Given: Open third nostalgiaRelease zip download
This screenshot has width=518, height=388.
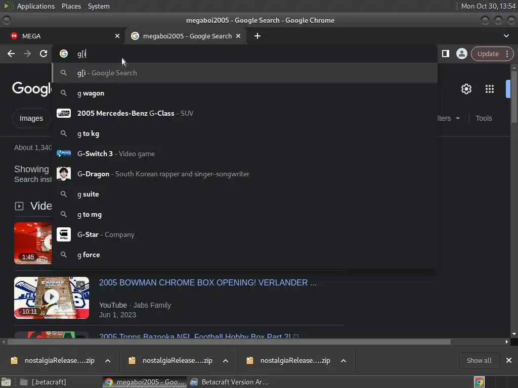Looking at the screenshot, I should 289,361.
